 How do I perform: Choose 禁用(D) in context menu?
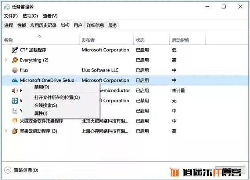[61, 87]
